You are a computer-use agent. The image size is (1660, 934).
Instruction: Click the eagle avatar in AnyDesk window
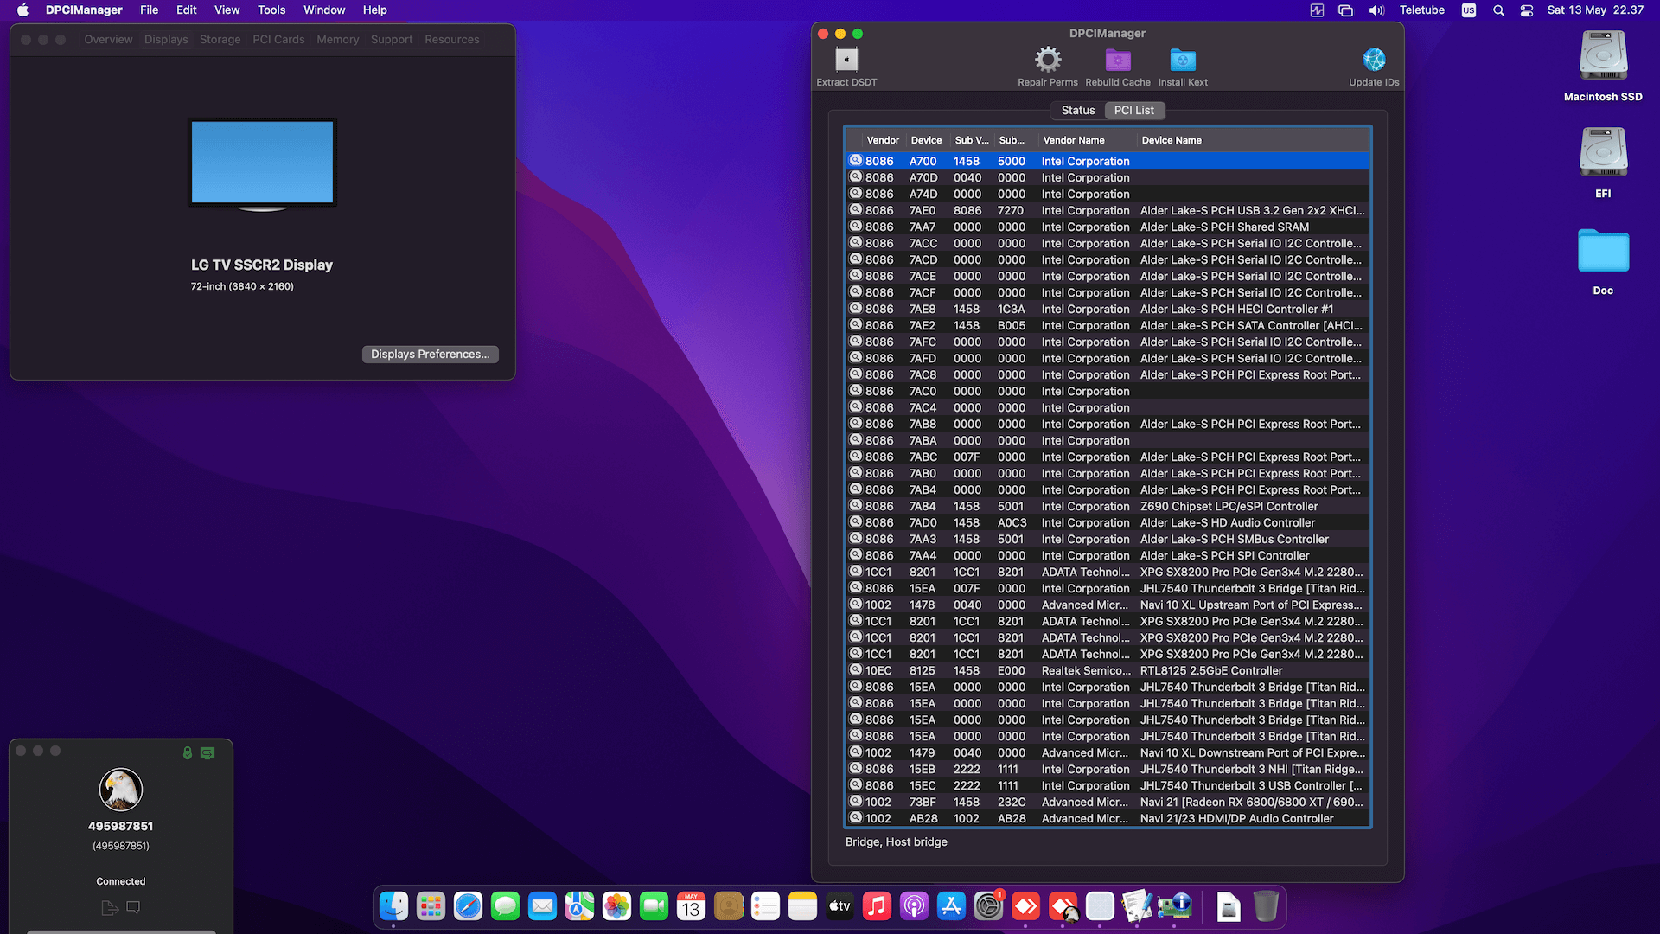point(121,789)
